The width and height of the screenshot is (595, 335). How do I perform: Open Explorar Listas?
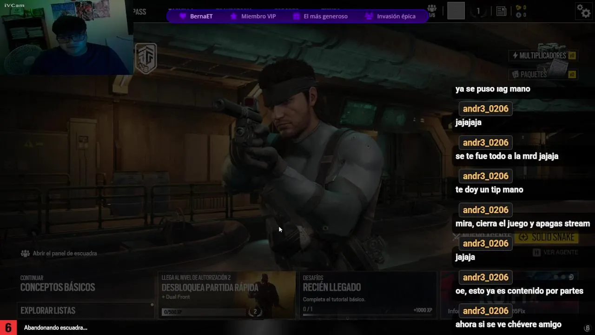pyautogui.click(x=86, y=310)
